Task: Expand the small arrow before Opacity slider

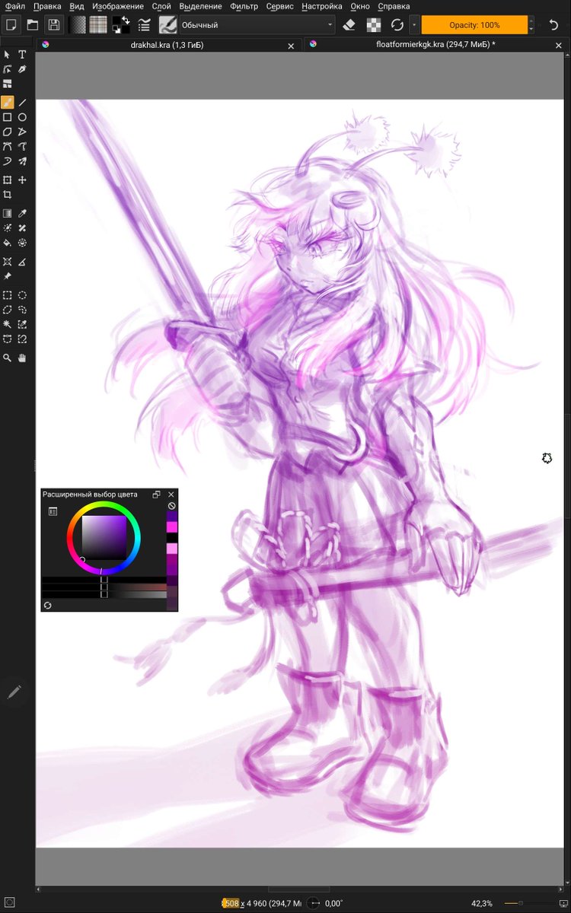Action: [x=414, y=25]
